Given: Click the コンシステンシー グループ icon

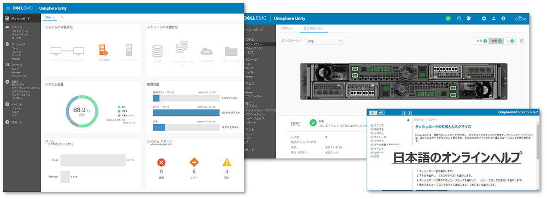Looking at the screenshot, I should (182, 48).
